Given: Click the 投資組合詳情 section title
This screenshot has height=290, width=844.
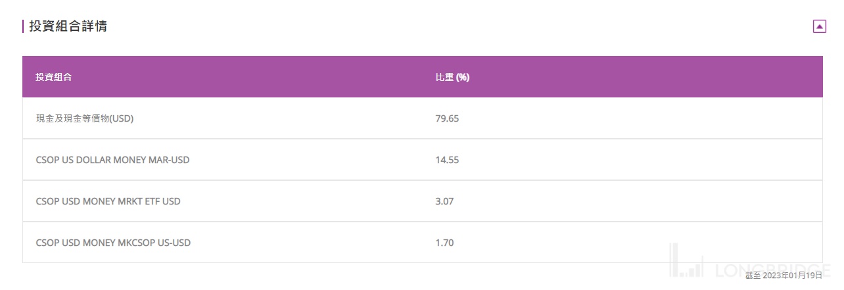Looking at the screenshot, I should coord(68,26).
